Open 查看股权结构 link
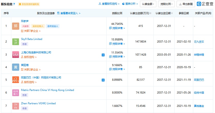This screenshot has height=113, width=215. [109, 4]
